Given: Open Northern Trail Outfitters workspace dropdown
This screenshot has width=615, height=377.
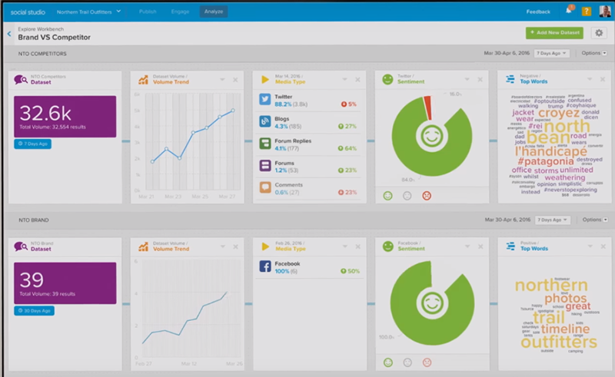Looking at the screenshot, I should pos(88,12).
